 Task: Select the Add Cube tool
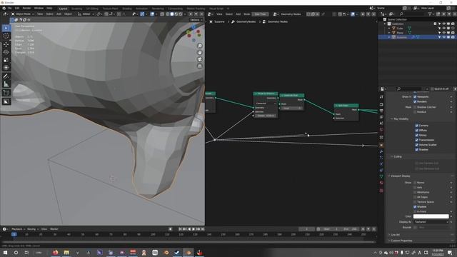point(6,93)
